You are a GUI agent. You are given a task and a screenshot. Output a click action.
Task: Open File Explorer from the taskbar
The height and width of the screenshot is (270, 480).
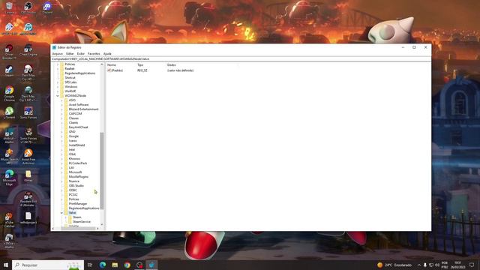tap(115, 265)
